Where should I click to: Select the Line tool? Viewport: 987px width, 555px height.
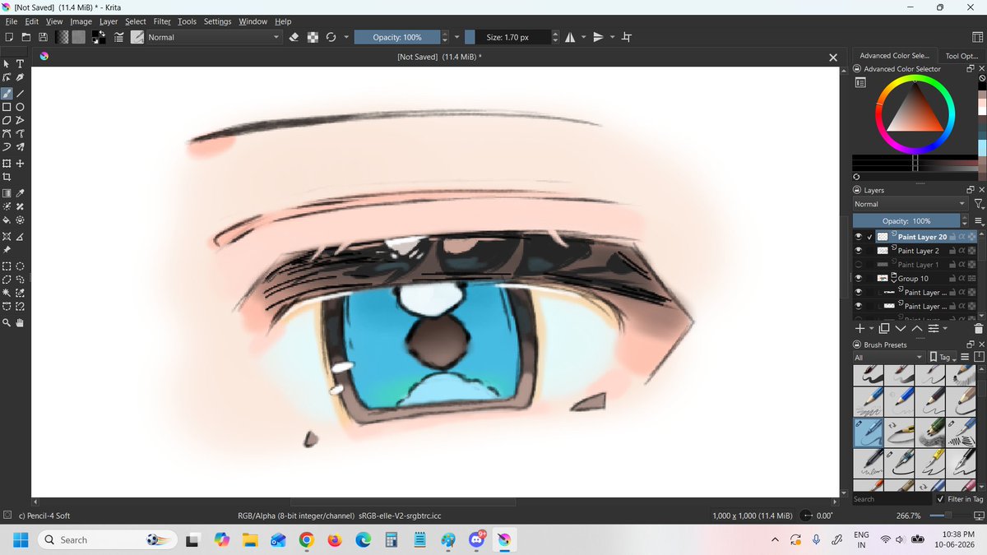pos(20,94)
